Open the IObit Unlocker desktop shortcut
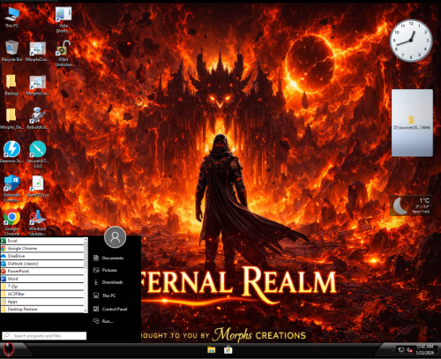The image size is (441, 359). pyautogui.click(x=64, y=54)
